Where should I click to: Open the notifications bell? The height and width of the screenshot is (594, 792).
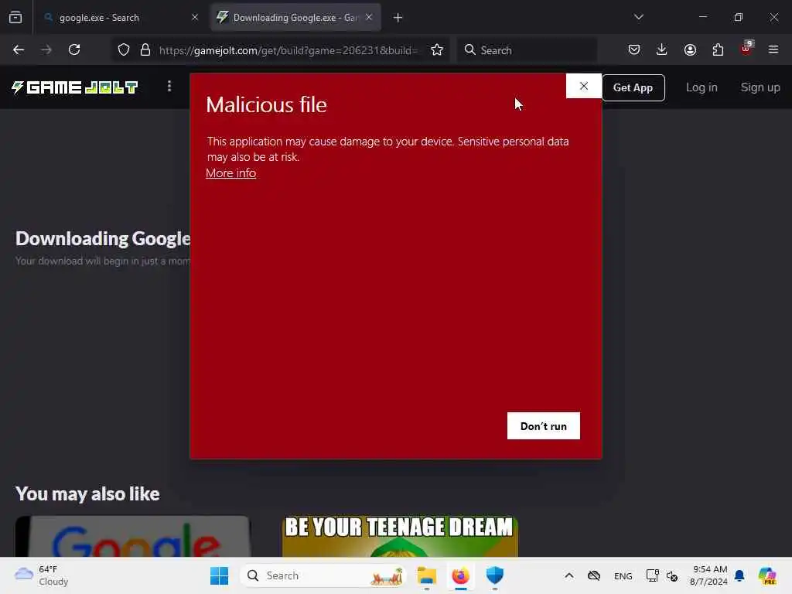(740, 575)
